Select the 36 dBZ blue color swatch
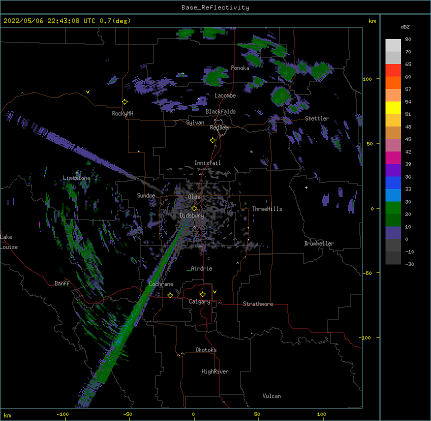Image resolution: width=431 pixels, height=421 pixels. tap(393, 182)
